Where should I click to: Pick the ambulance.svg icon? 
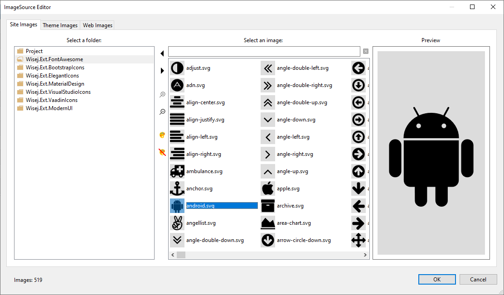tap(177, 171)
